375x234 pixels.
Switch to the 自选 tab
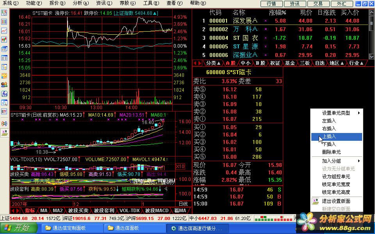pos(320,63)
